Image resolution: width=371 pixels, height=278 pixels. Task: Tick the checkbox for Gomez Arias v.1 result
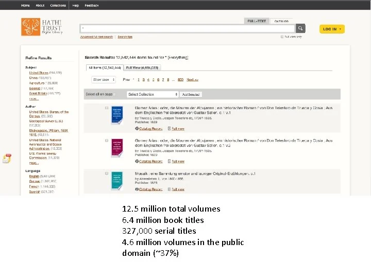pos(107,108)
